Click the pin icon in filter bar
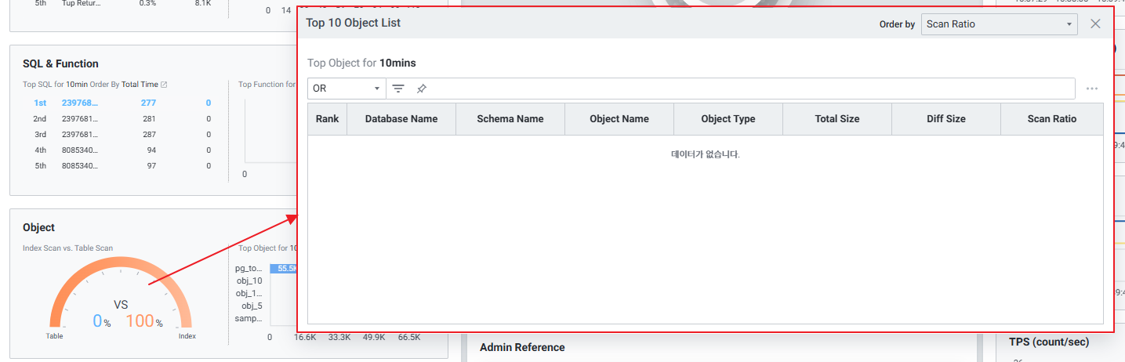Viewport: 1125px width, 362px height. (x=421, y=89)
